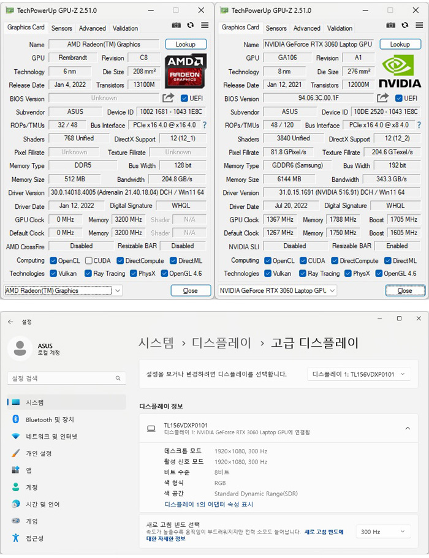Open the 300 Hz refresh rate dropdown

(x=384, y=532)
